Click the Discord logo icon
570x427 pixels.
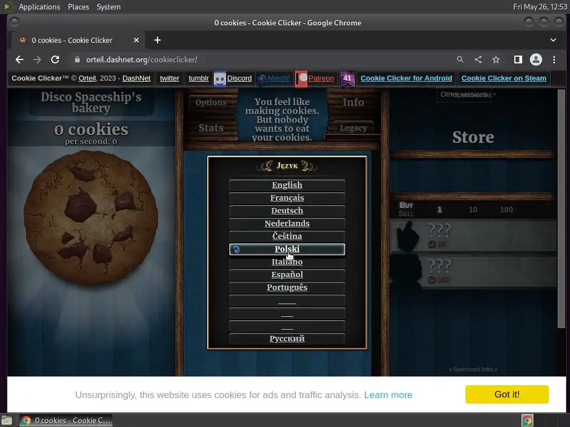(x=219, y=78)
